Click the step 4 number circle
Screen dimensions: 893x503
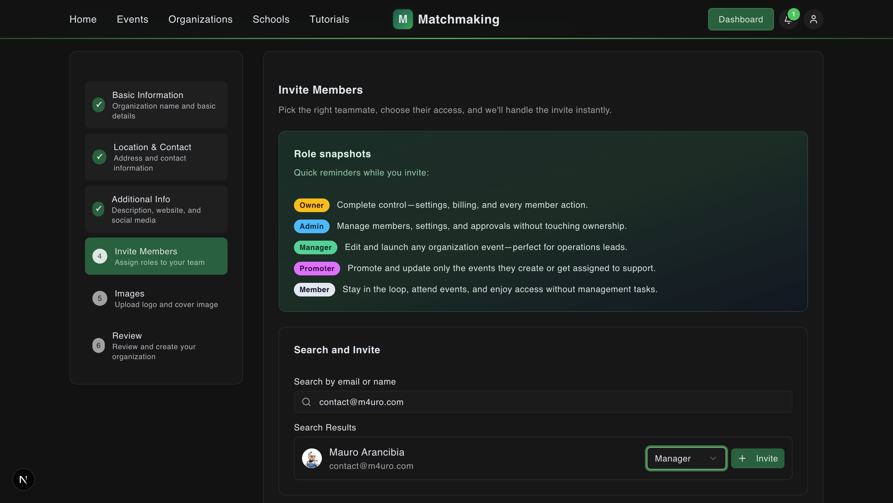(100, 256)
